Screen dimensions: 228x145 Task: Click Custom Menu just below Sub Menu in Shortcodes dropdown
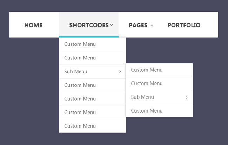coord(80,85)
